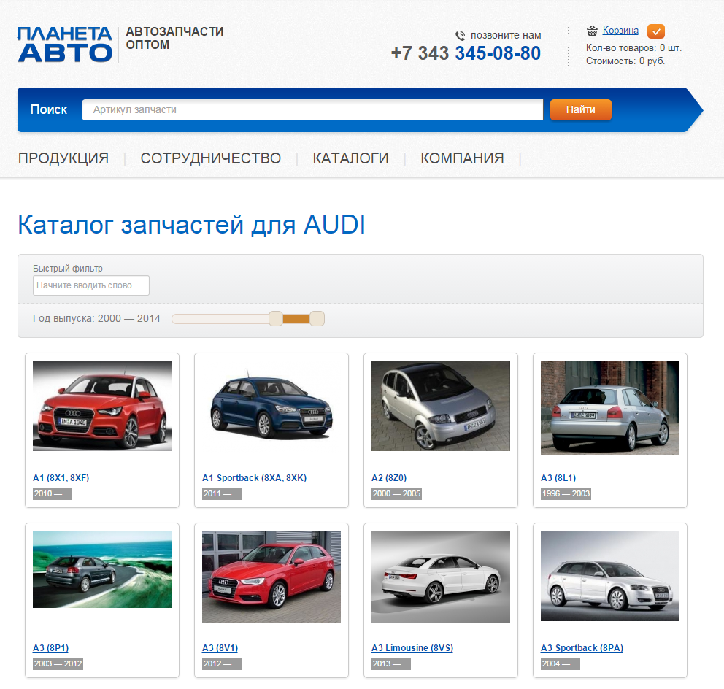
Task: Open the A3 (8L1) link
Action: [x=558, y=478]
